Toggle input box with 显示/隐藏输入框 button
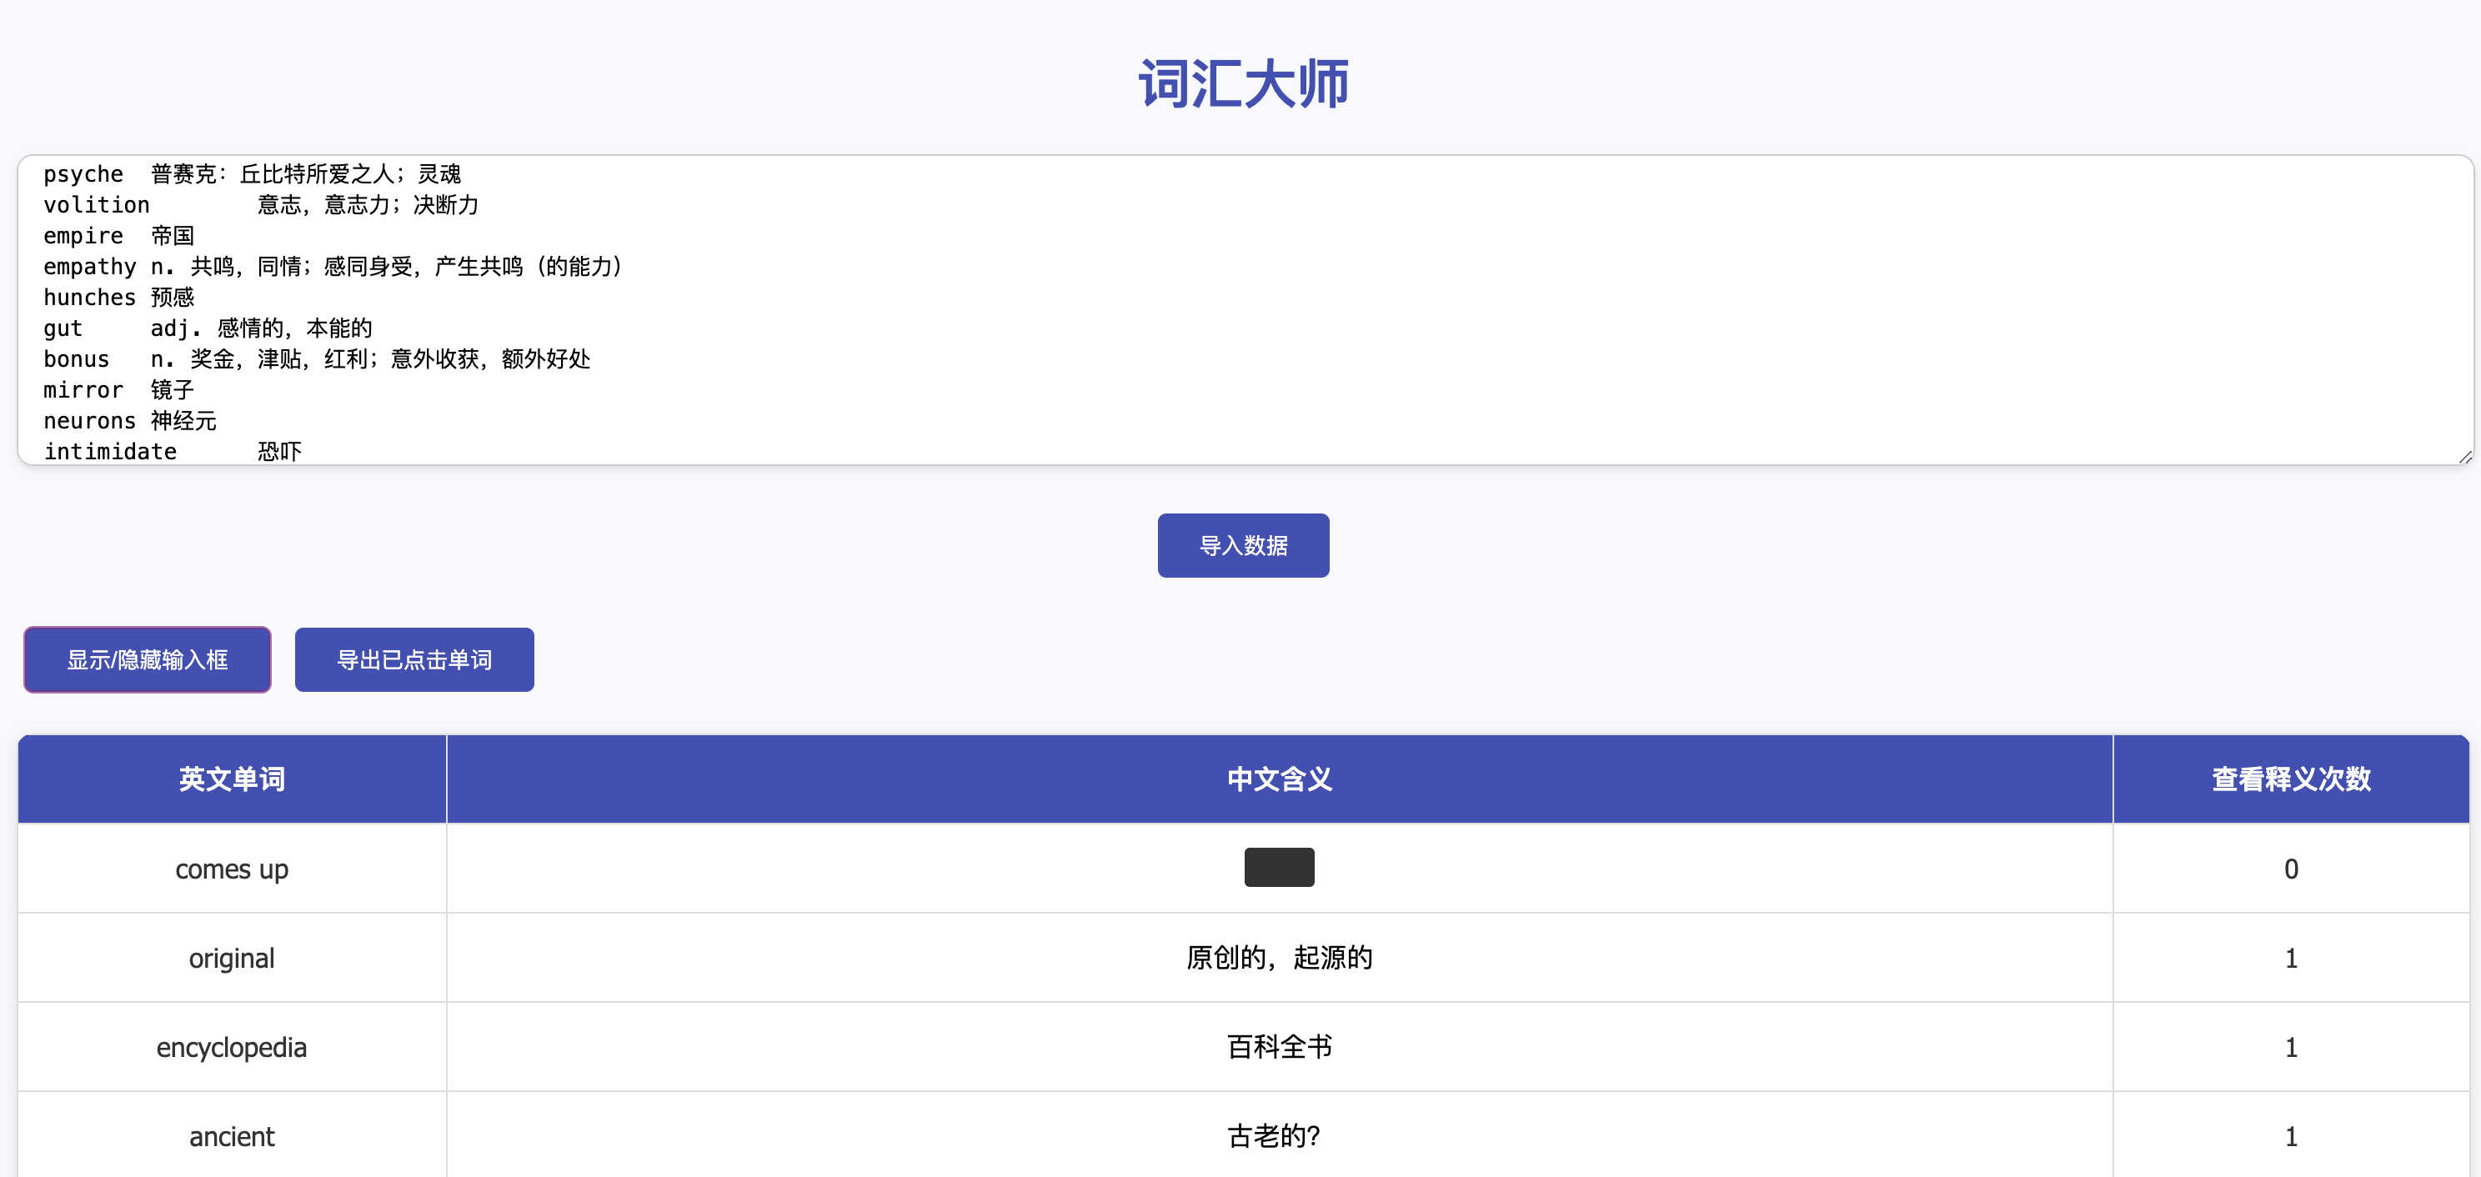This screenshot has height=1177, width=2481. (148, 660)
